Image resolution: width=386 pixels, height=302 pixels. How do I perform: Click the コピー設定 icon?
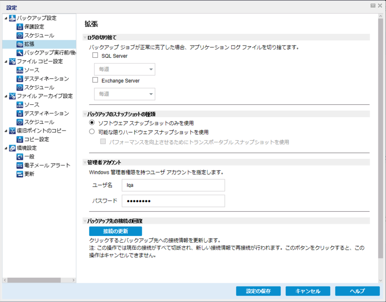click(20, 139)
